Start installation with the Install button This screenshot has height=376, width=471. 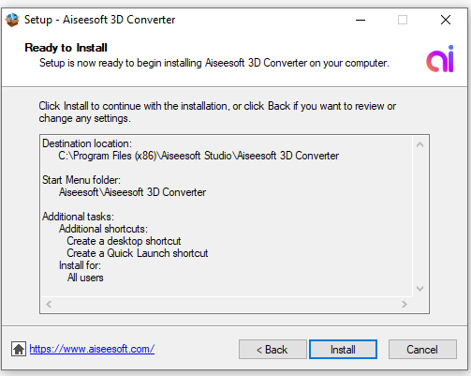pyautogui.click(x=343, y=350)
